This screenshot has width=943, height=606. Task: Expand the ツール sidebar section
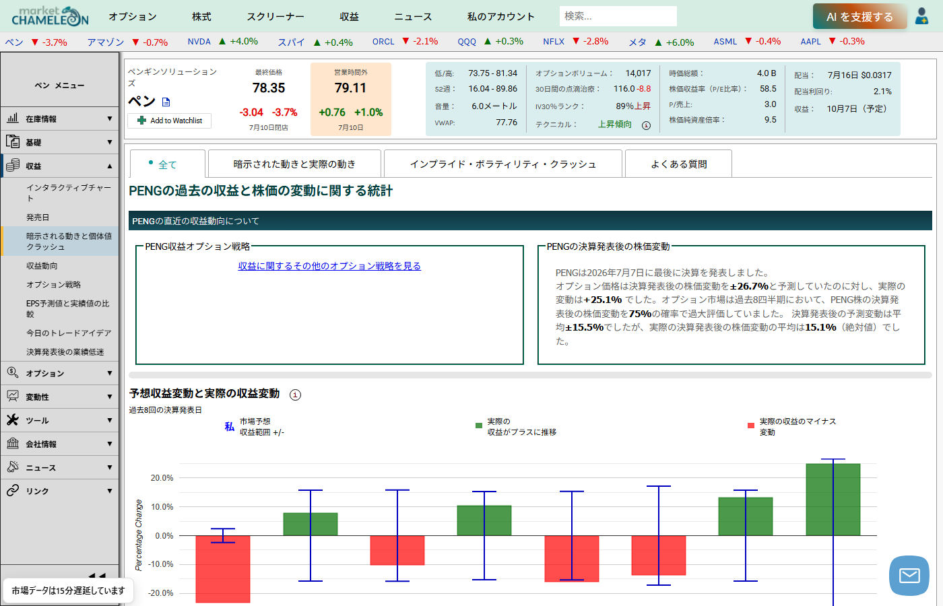pyautogui.click(x=110, y=420)
